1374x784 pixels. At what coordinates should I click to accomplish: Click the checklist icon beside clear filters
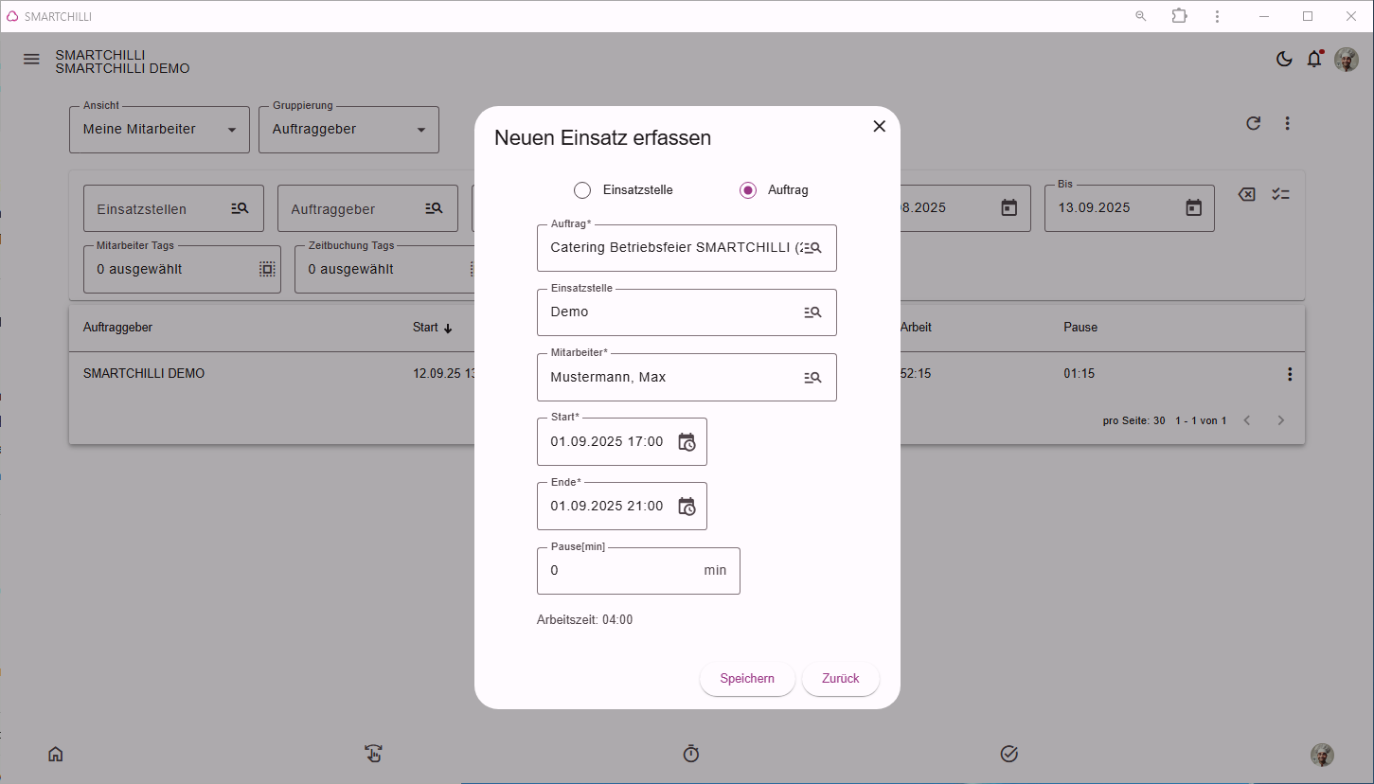point(1280,194)
